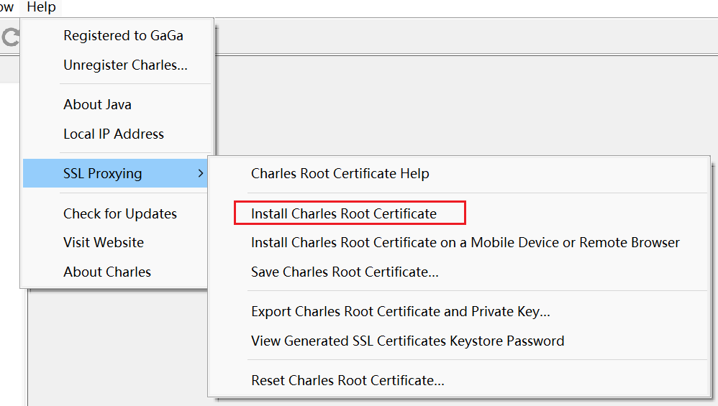Click Visit Website menu item
Image resolution: width=718 pixels, height=406 pixels.
pos(104,242)
